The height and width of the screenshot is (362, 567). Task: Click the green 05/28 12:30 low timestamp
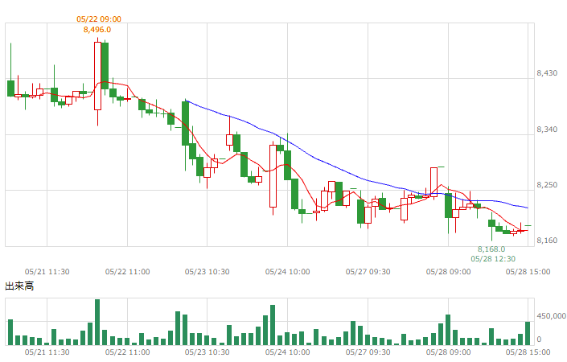[493, 259]
